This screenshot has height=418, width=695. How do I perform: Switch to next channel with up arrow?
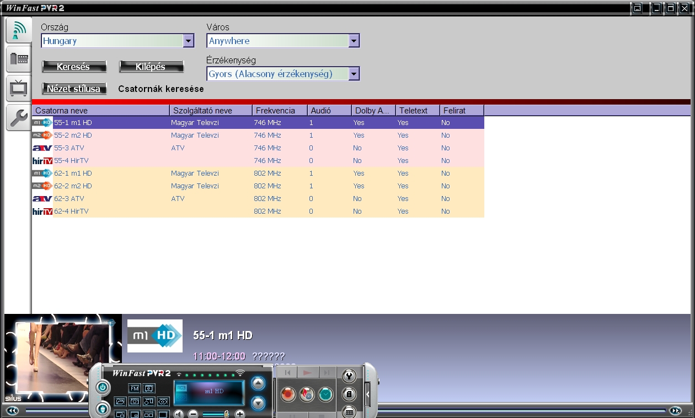[x=258, y=383]
